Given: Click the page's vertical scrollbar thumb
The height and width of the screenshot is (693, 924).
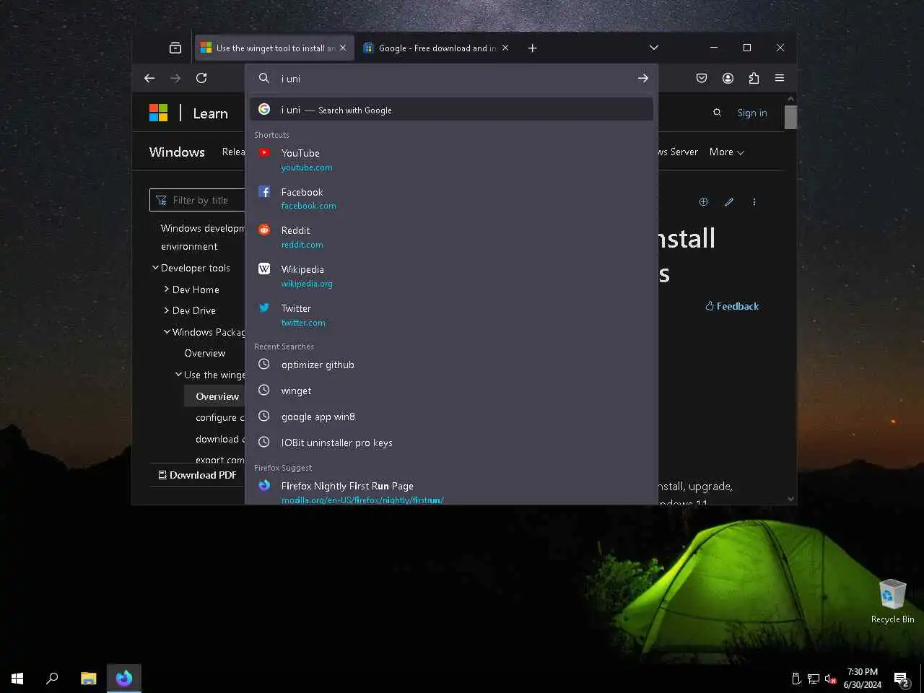Looking at the screenshot, I should tap(790, 117).
